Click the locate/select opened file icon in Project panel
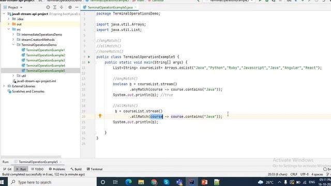This screenshot has height=186, width=331. [x=48, y=7]
